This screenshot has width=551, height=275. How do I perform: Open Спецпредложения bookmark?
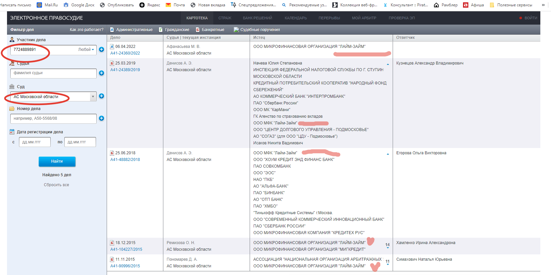point(254,5)
